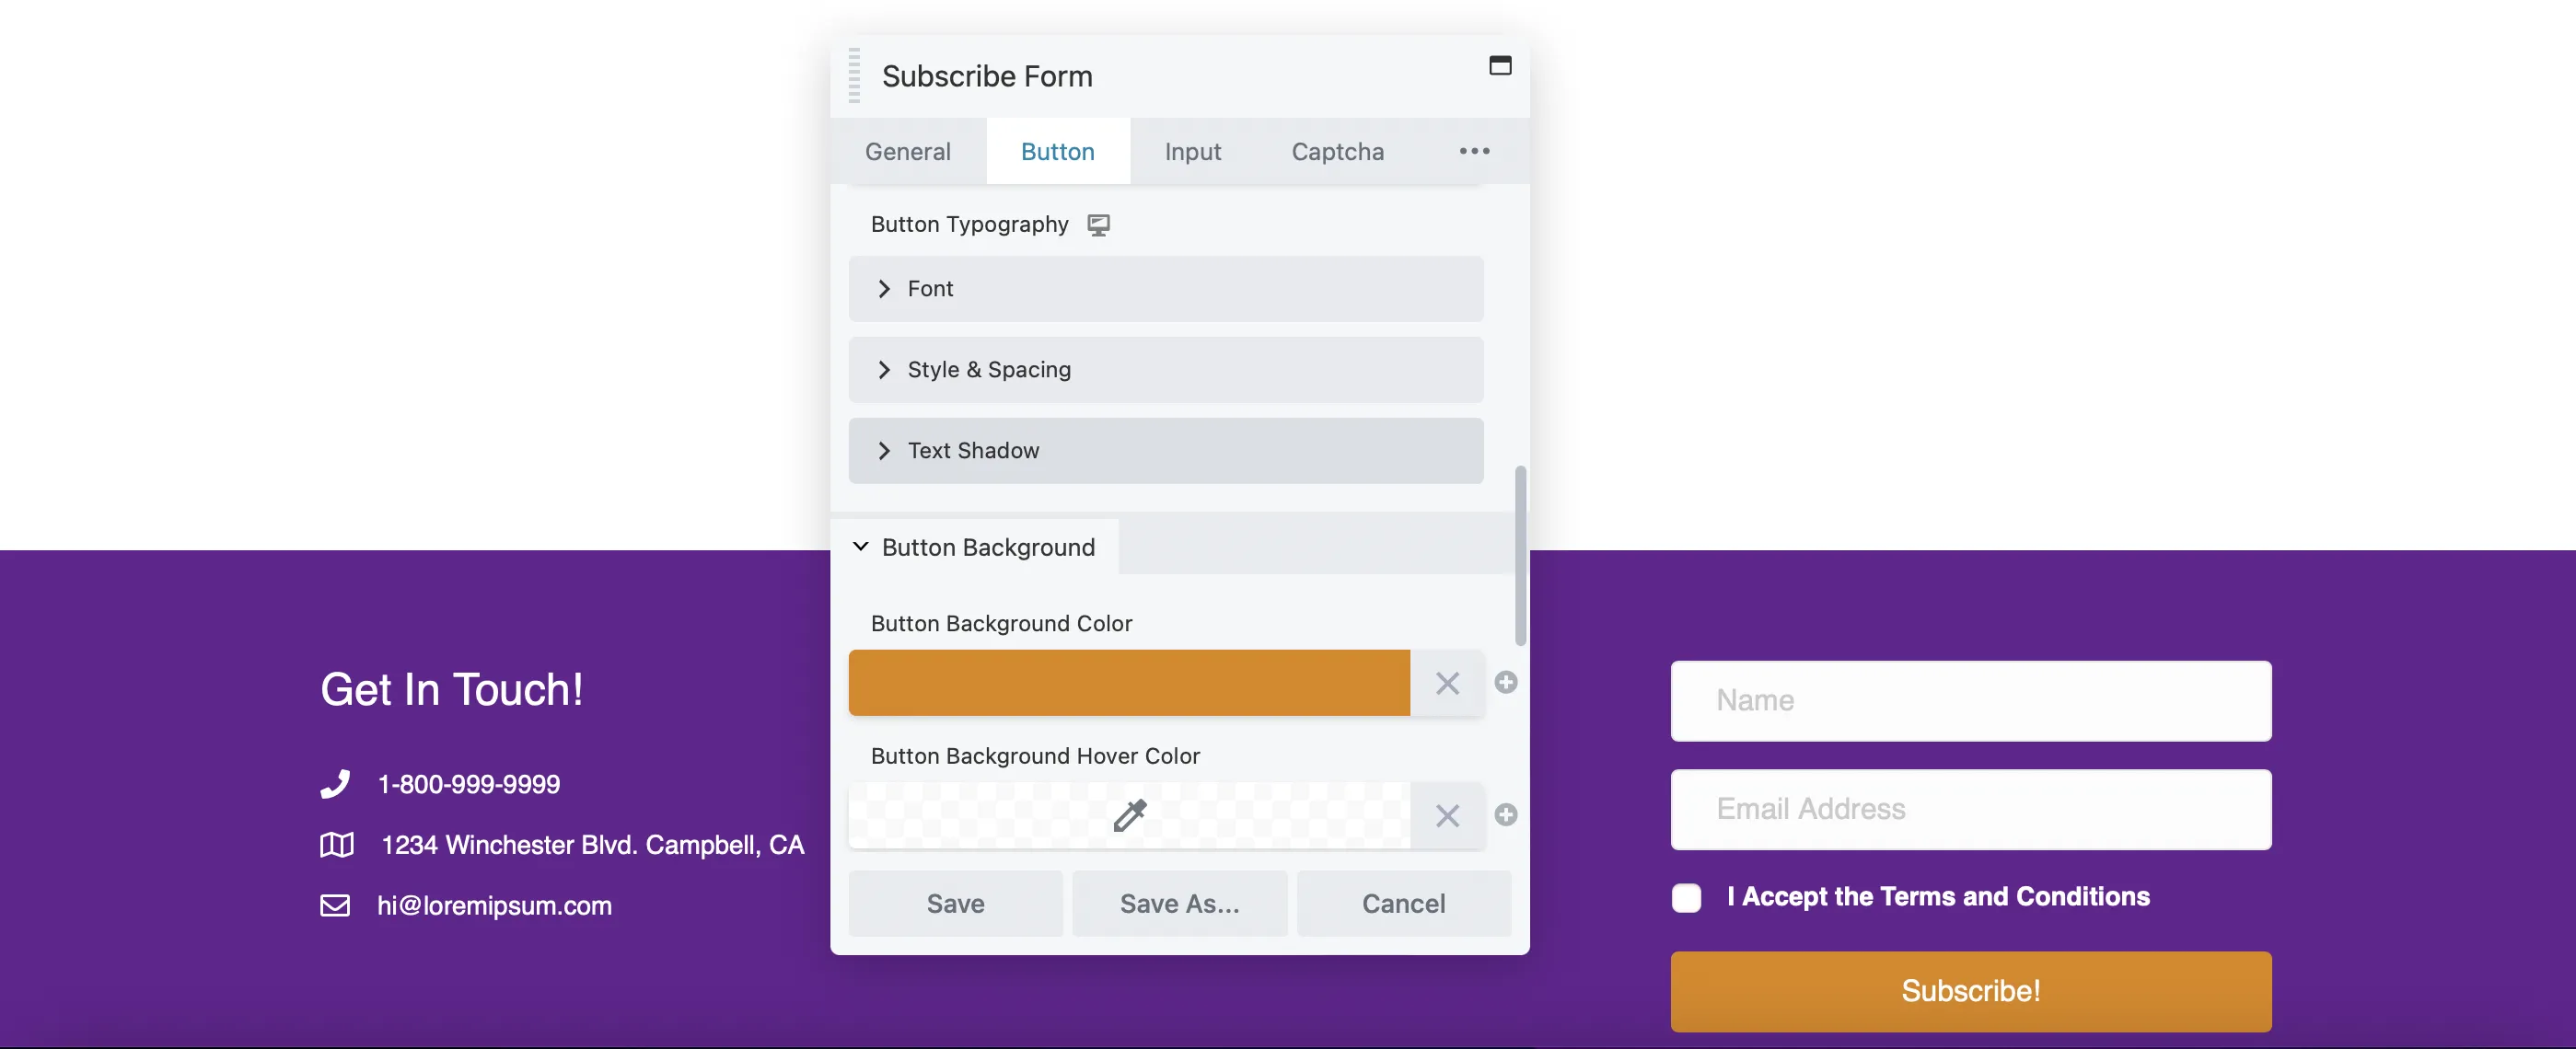Collapse the Button Typography section

click(x=969, y=222)
